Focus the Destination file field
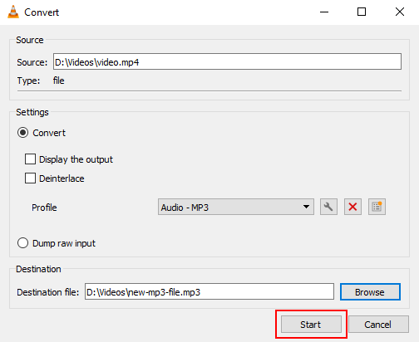 209,291
